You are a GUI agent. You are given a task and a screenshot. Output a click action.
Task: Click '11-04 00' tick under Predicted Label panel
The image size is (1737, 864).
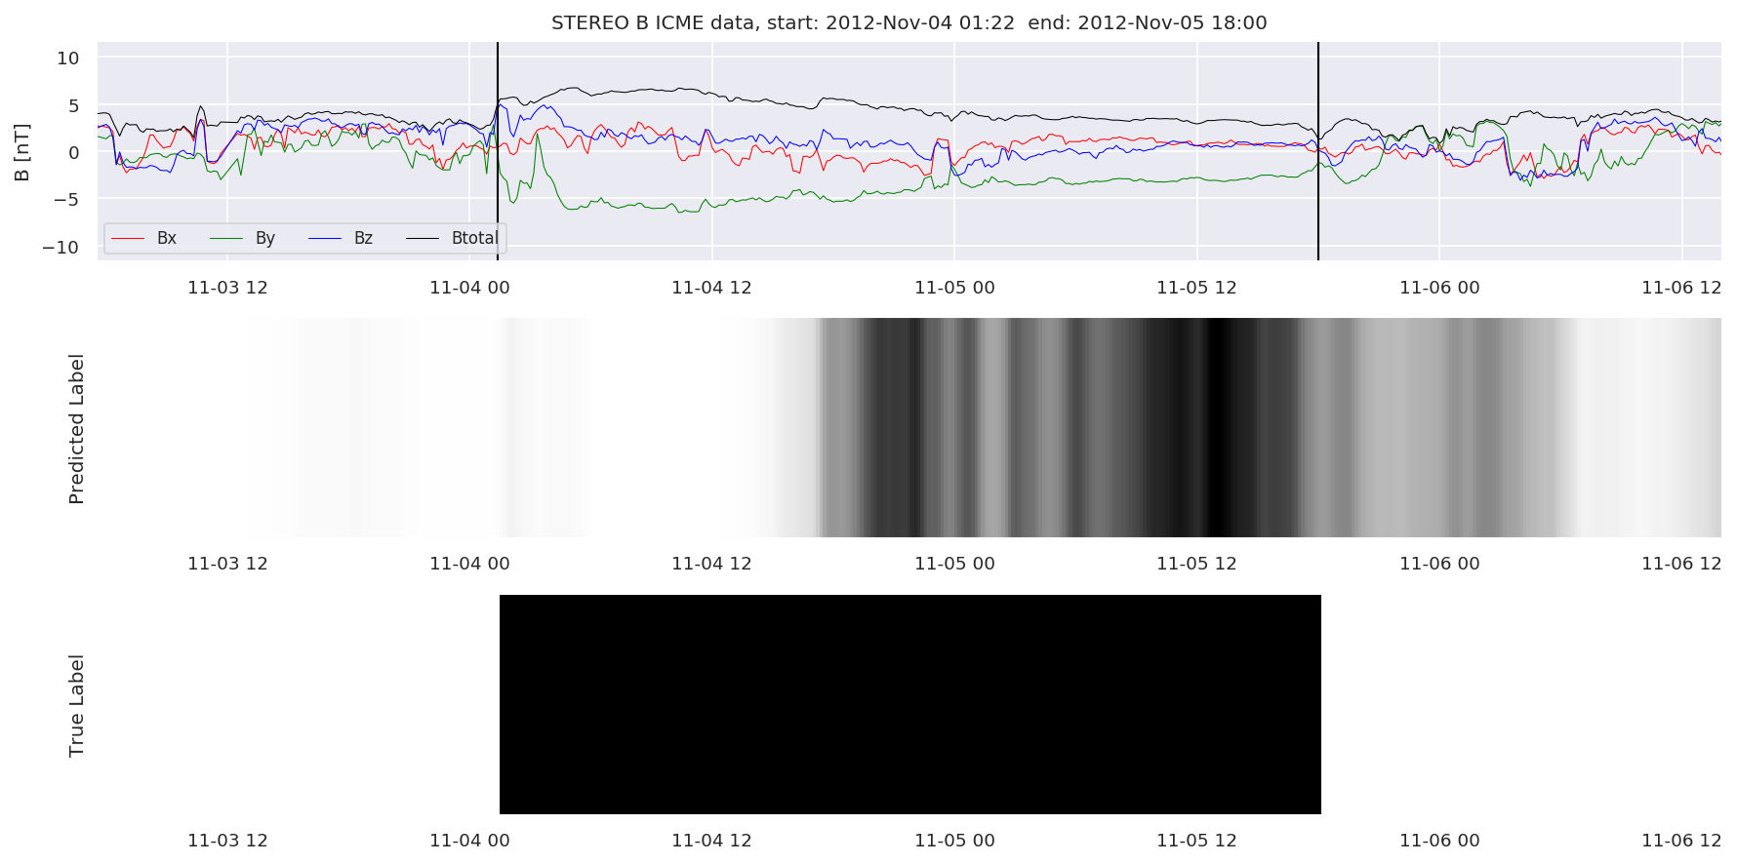469,564
